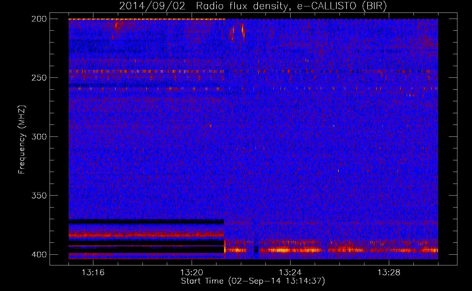Click the 200 frequency tick label
The height and width of the screenshot is (291, 472).
[39, 19]
